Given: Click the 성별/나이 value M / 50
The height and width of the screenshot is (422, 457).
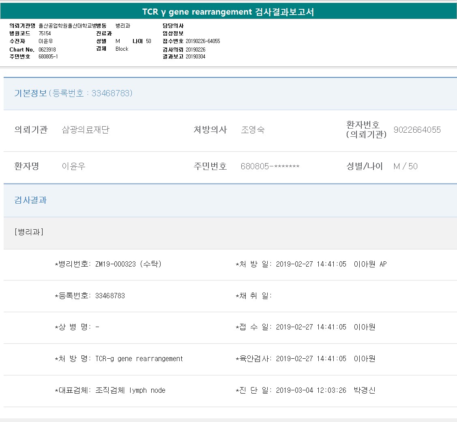Looking at the screenshot, I should [405, 166].
